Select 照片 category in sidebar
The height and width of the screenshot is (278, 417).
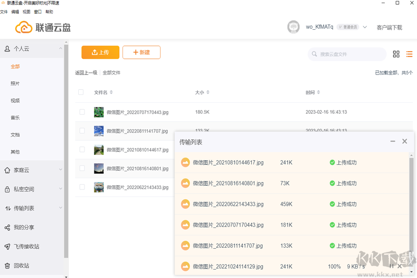pos(15,83)
